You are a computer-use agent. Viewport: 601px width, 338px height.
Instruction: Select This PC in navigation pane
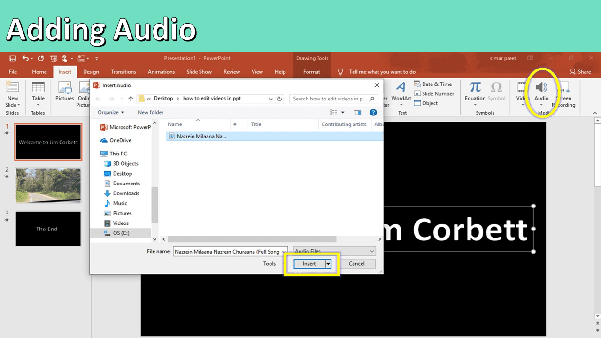click(114, 154)
